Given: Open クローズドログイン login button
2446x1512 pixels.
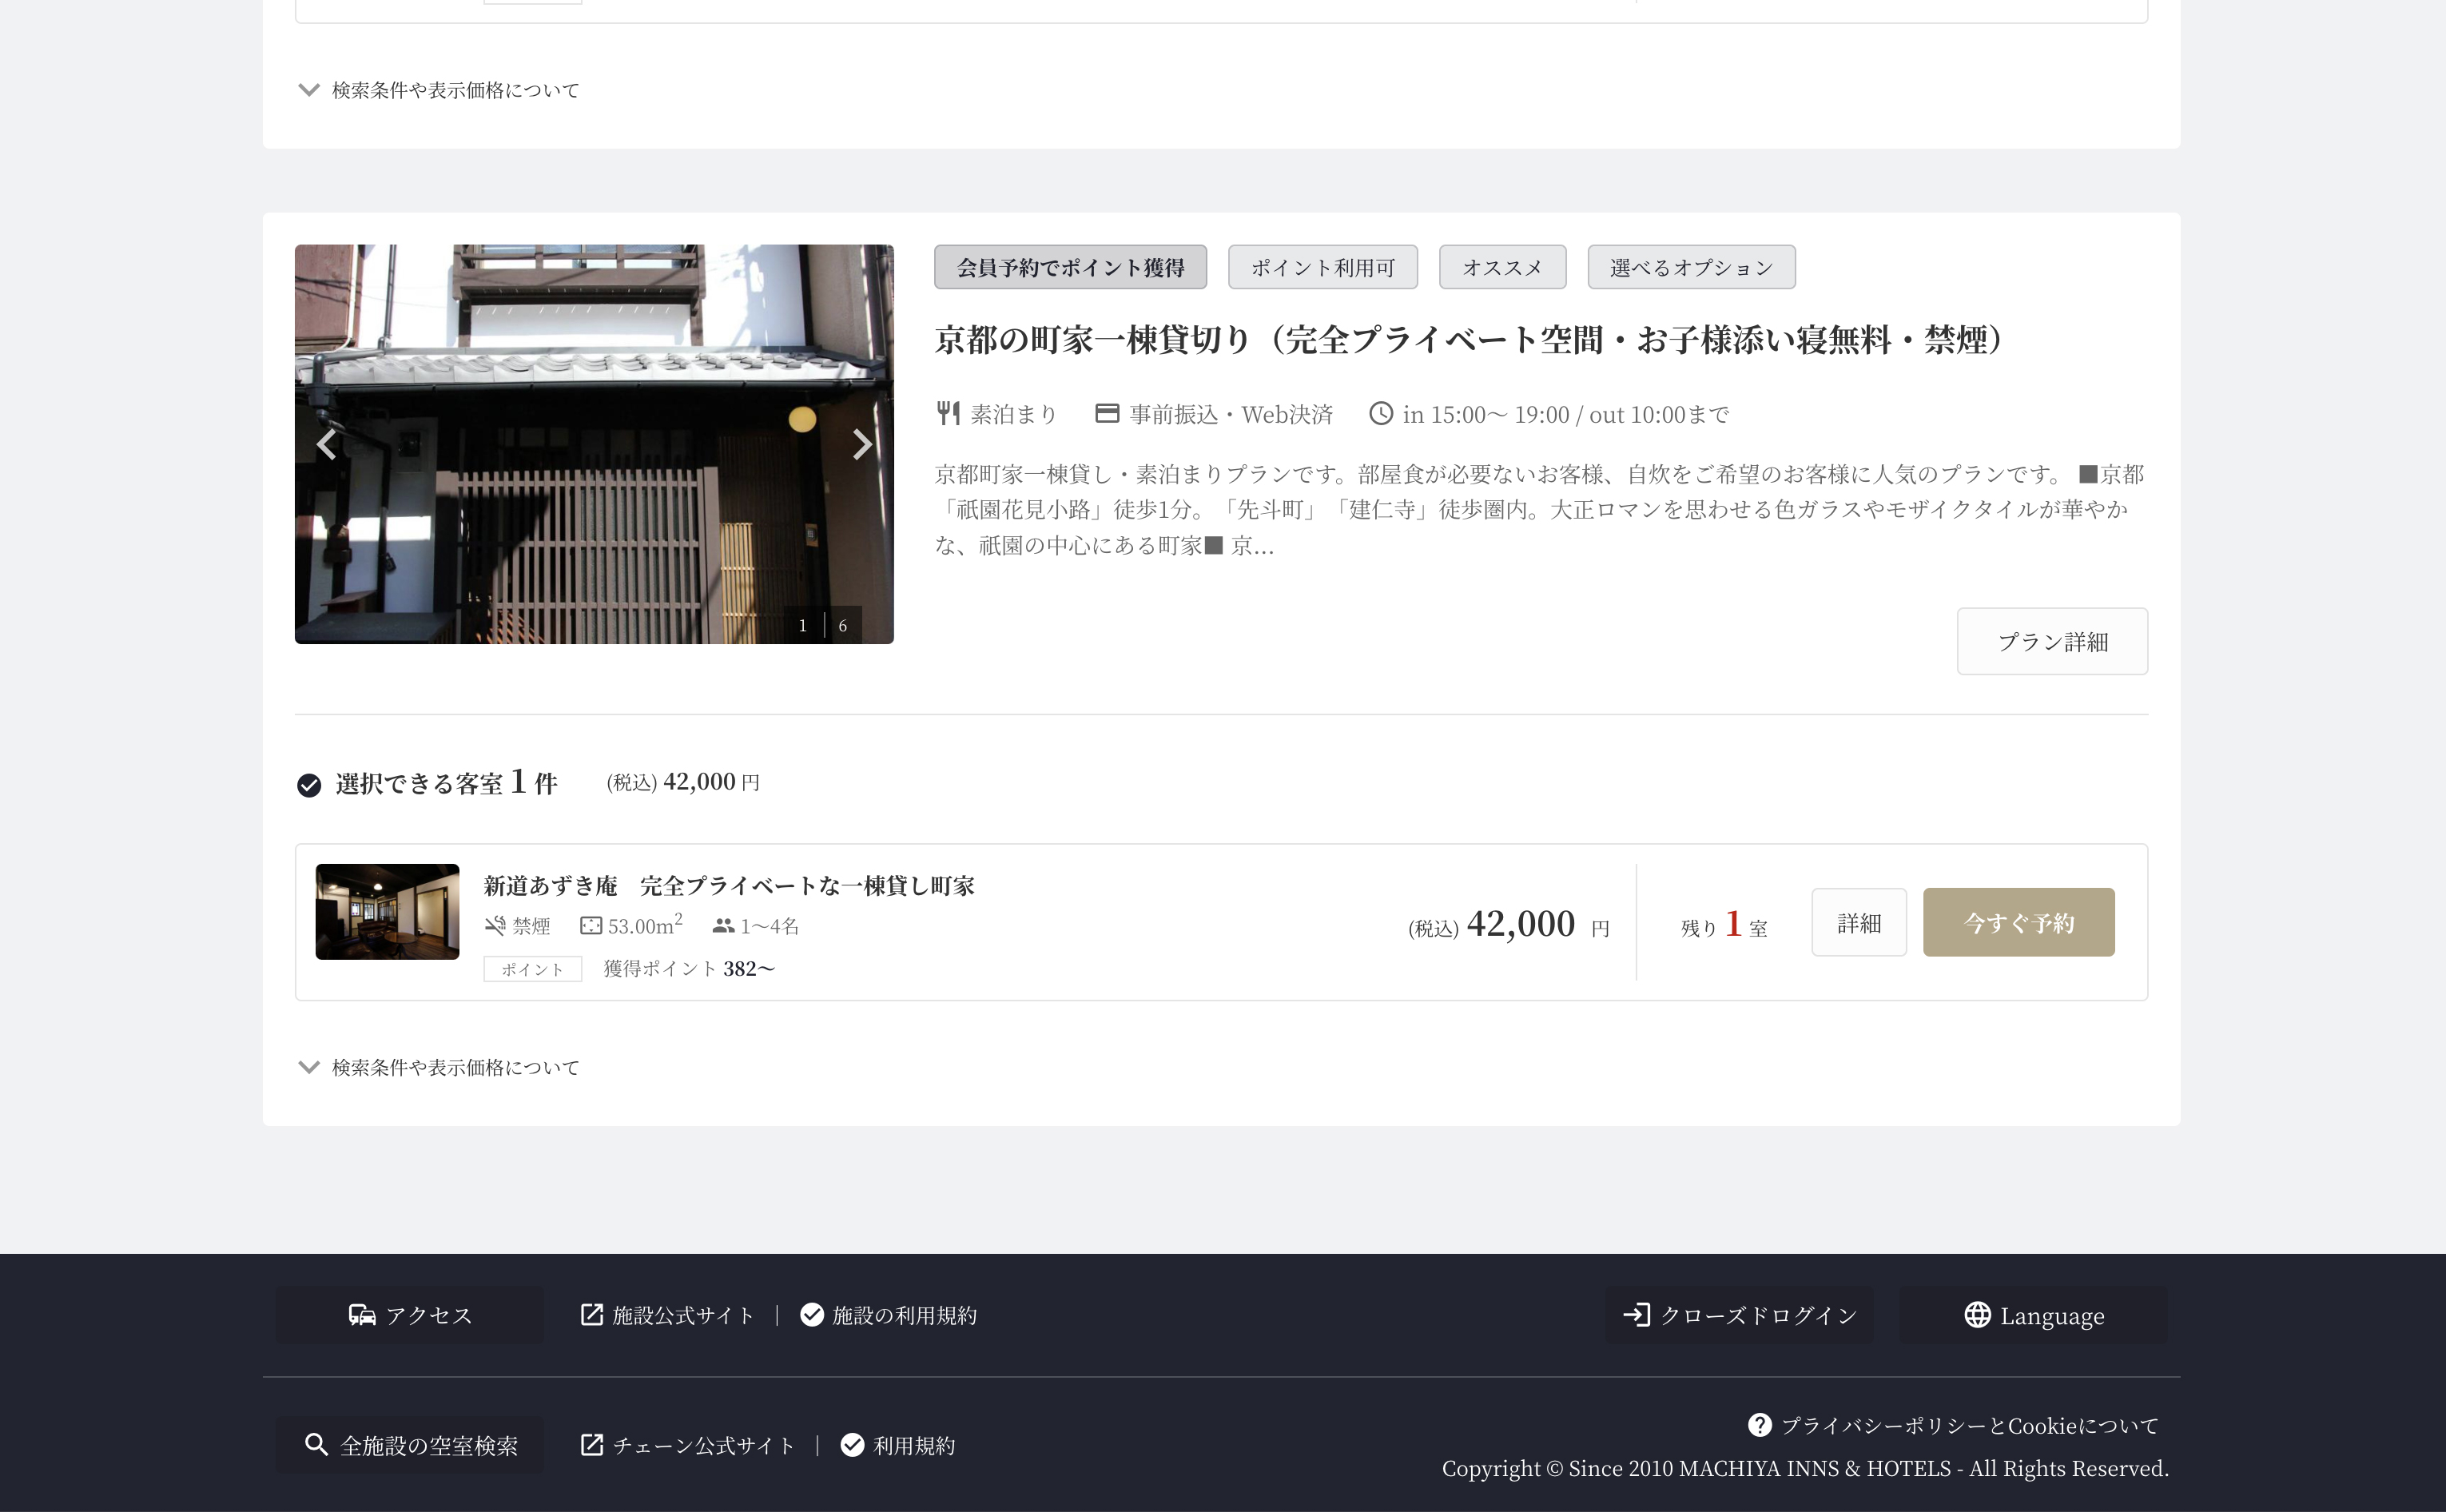Looking at the screenshot, I should pos(1740,1315).
